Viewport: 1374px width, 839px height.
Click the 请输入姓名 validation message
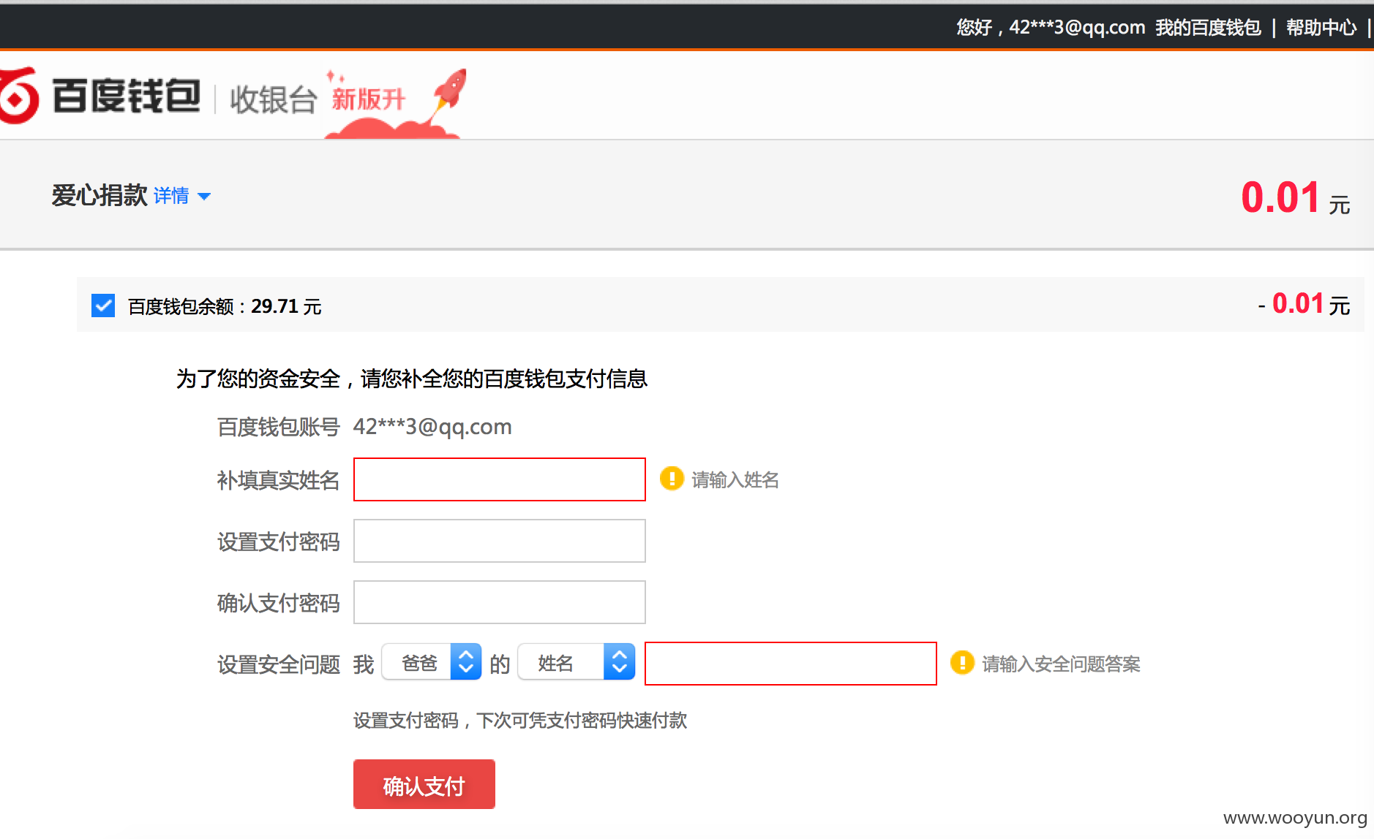tap(735, 479)
